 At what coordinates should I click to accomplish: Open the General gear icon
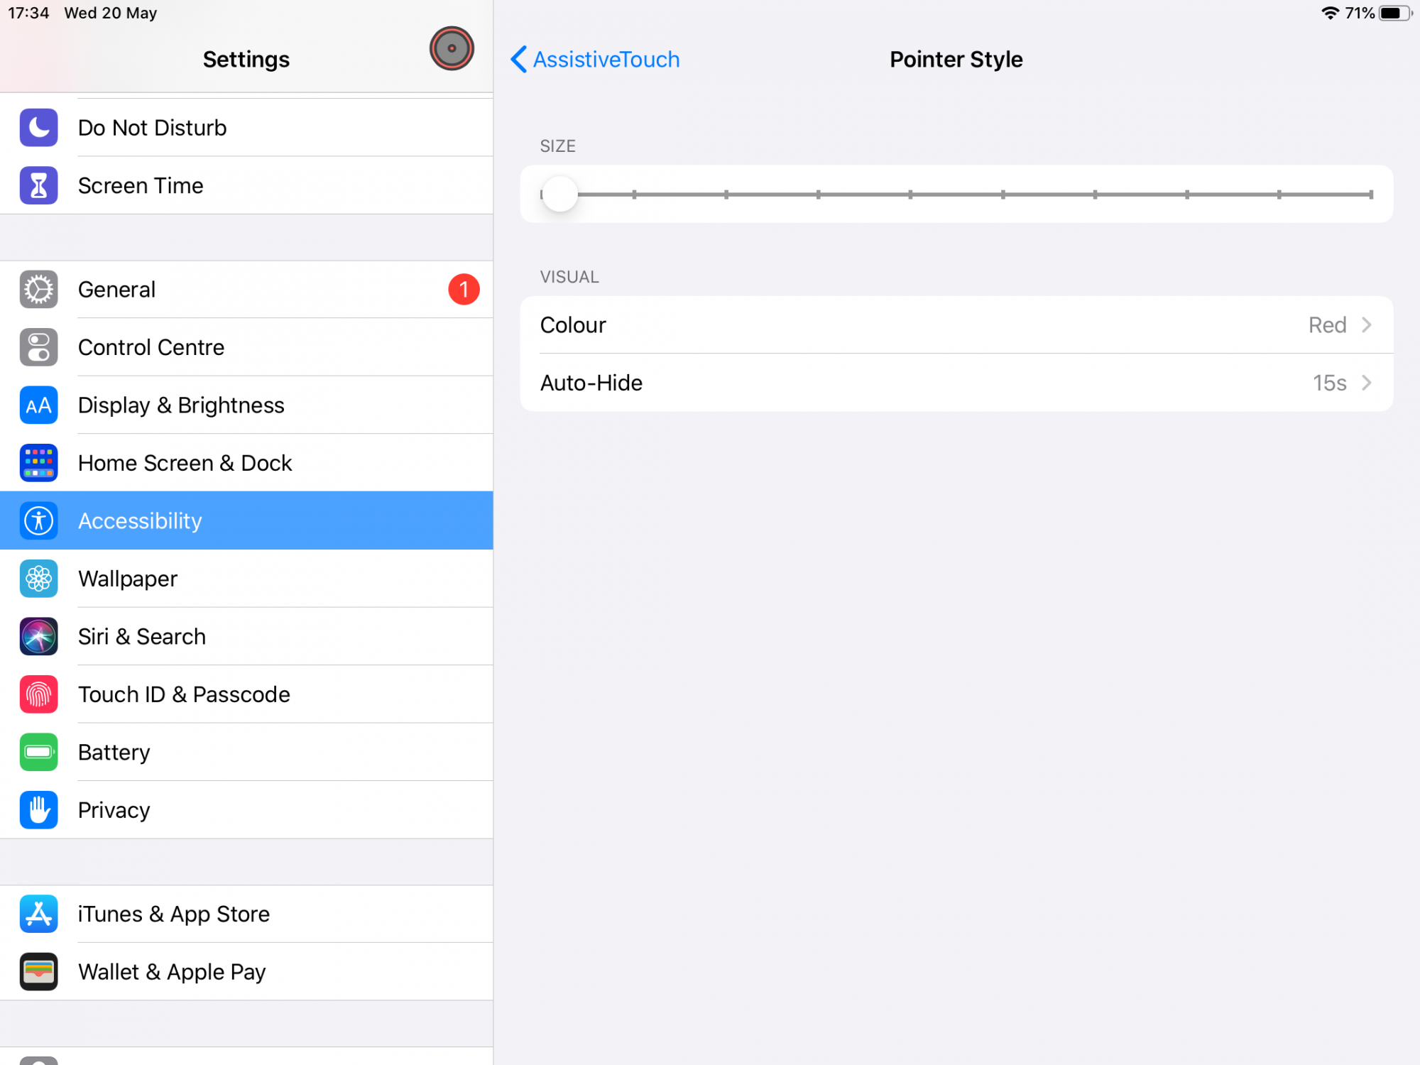(38, 290)
